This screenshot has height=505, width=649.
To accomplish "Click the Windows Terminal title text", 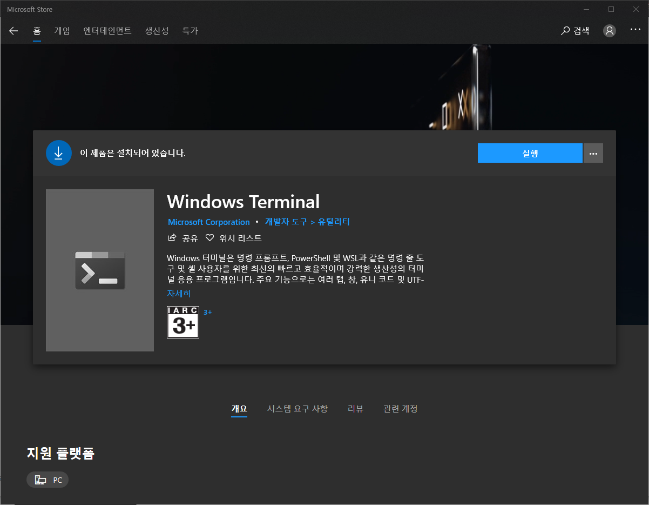I will click(243, 202).
